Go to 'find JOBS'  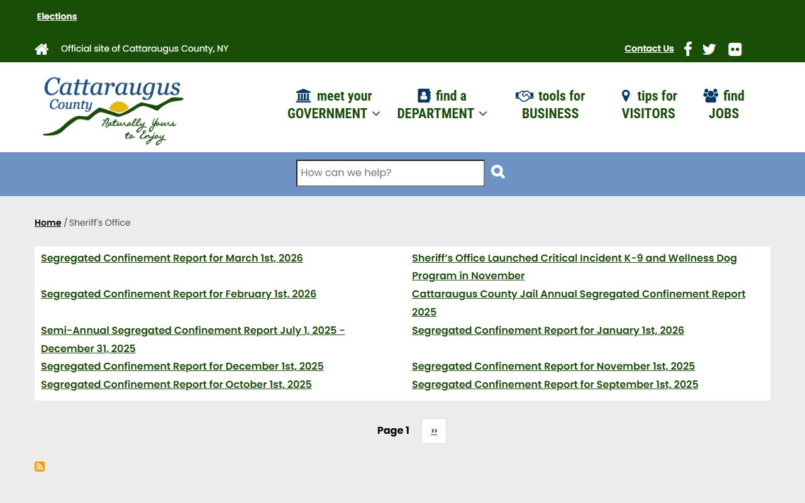pyautogui.click(x=724, y=104)
